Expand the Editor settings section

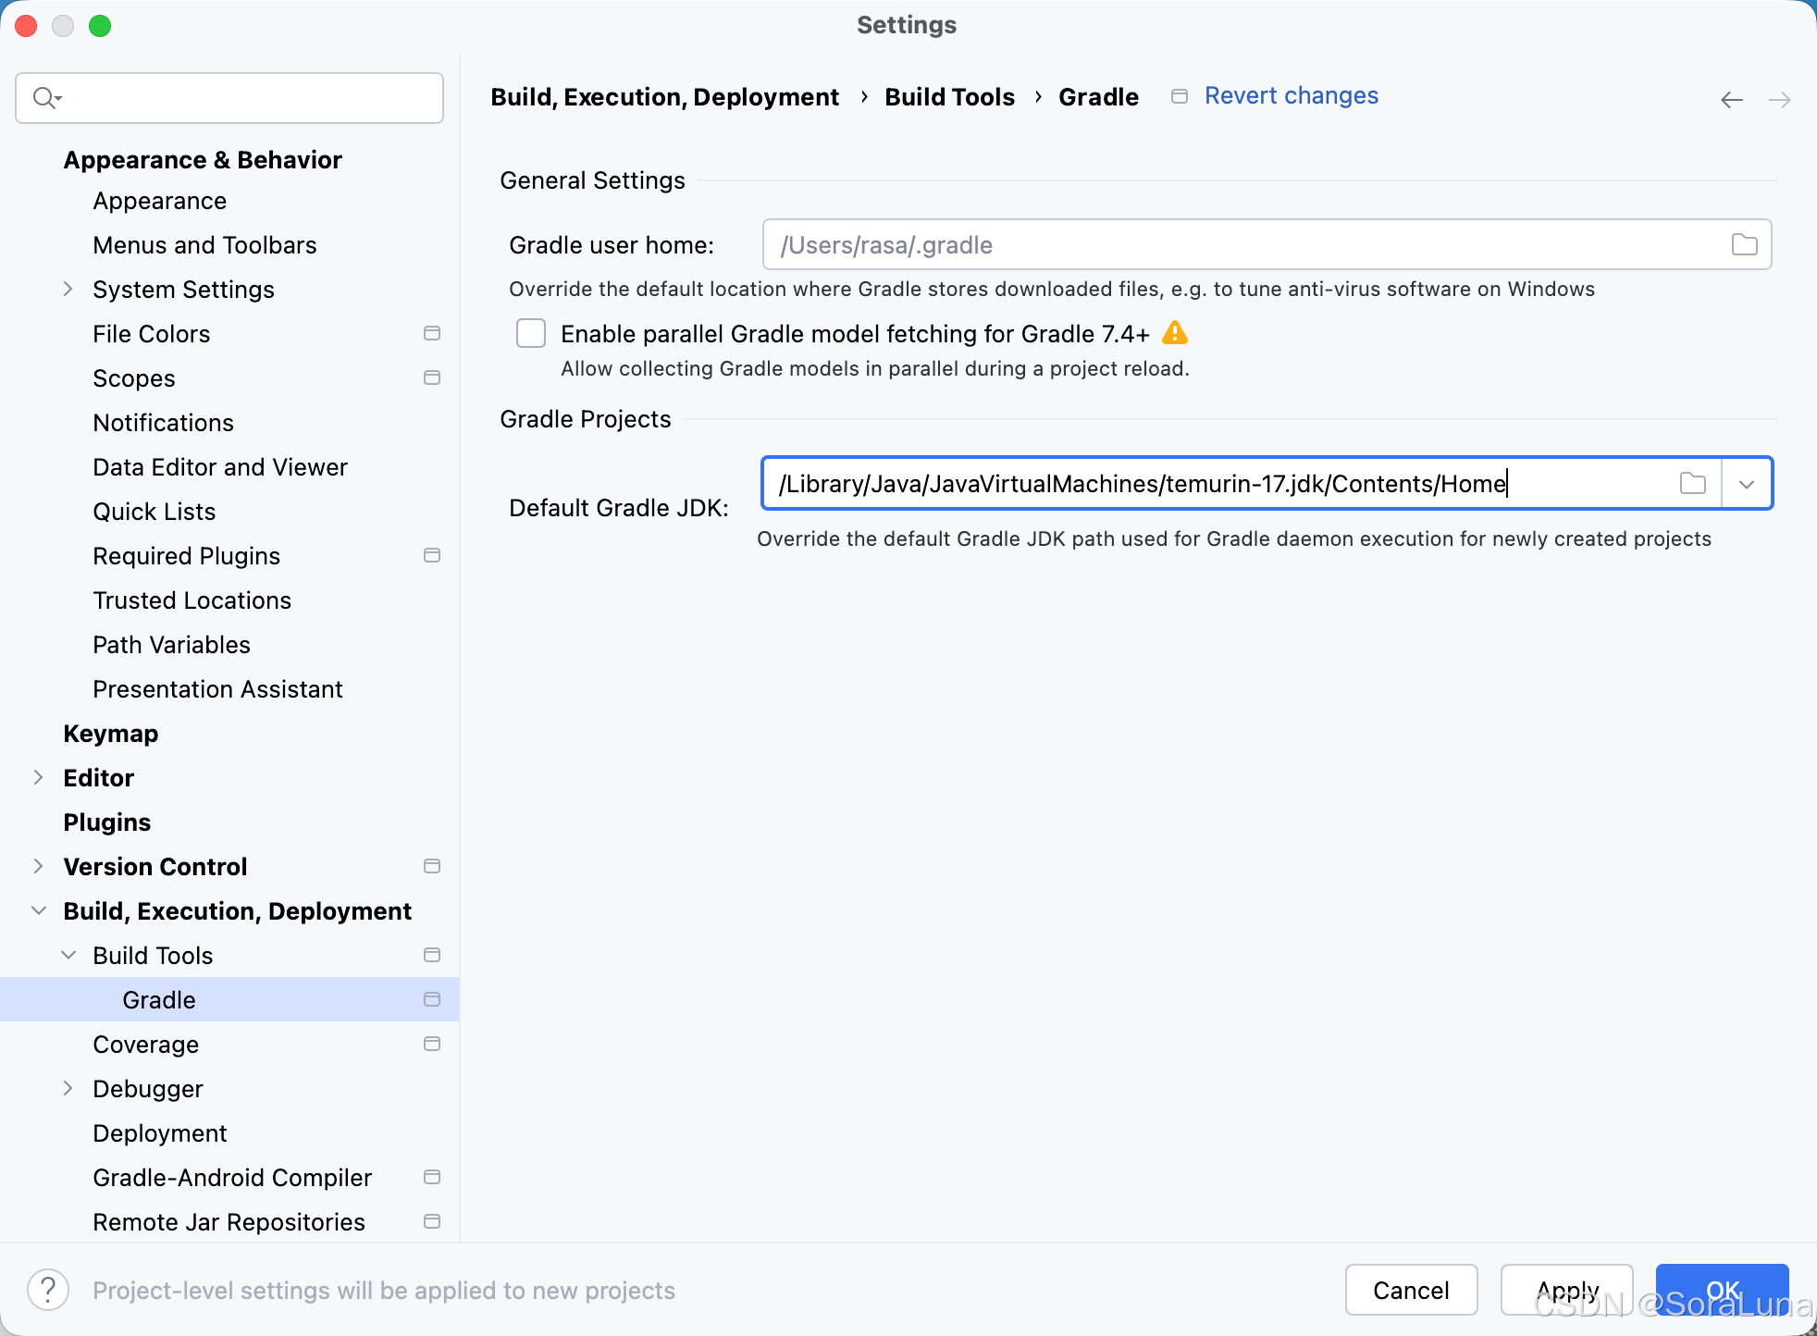point(38,777)
